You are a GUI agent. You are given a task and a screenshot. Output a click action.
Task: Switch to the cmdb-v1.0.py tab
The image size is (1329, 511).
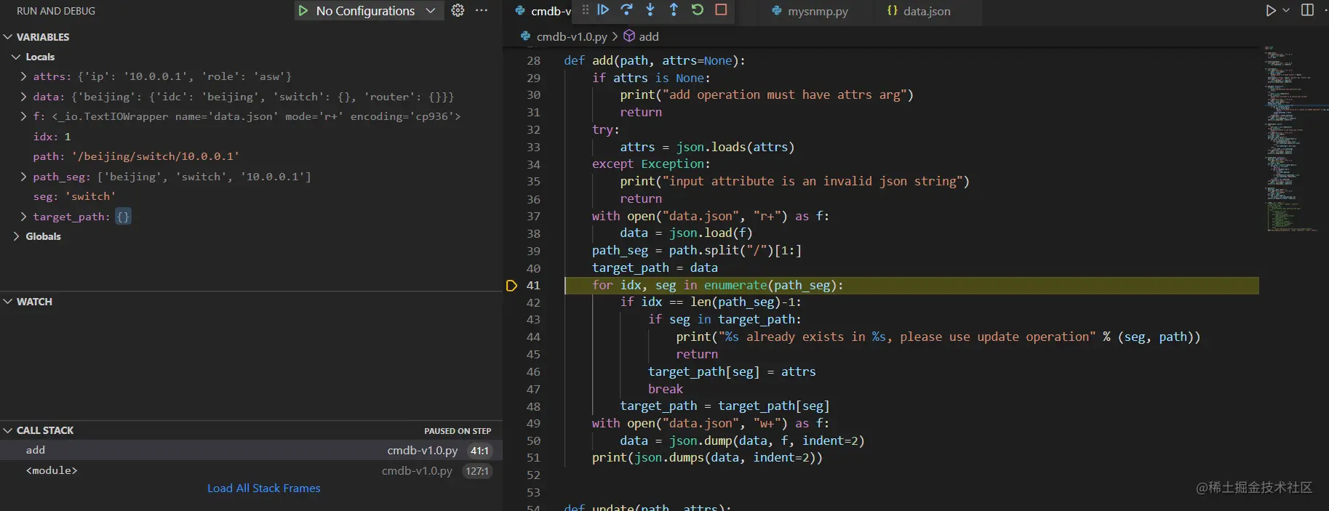click(x=542, y=11)
